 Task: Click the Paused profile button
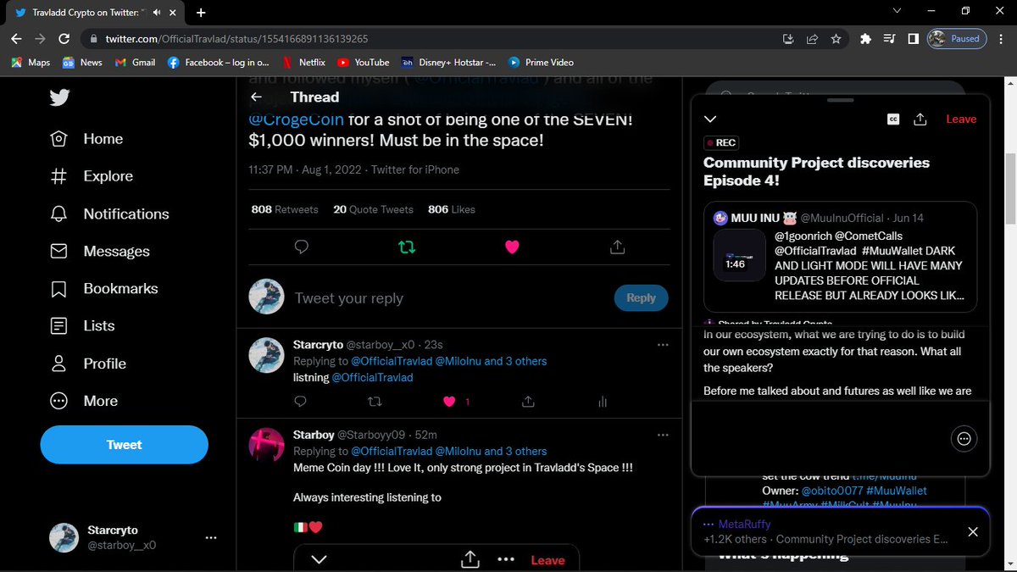[956, 39]
